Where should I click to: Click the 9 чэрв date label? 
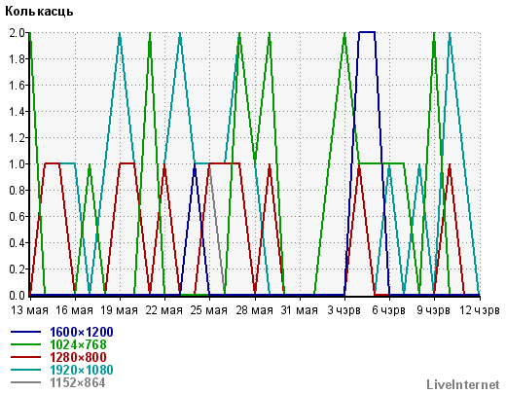[x=434, y=310]
